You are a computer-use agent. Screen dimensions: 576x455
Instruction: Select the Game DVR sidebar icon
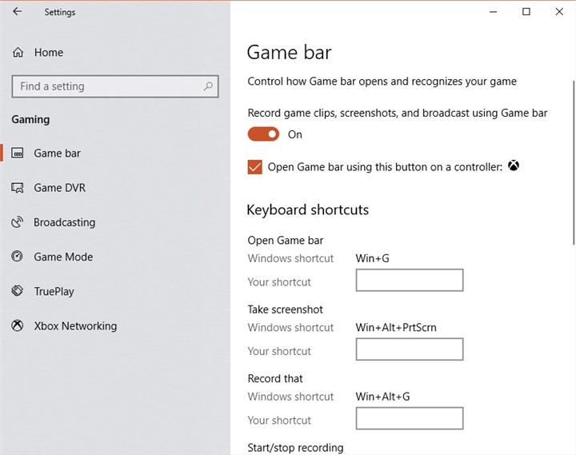[18, 188]
